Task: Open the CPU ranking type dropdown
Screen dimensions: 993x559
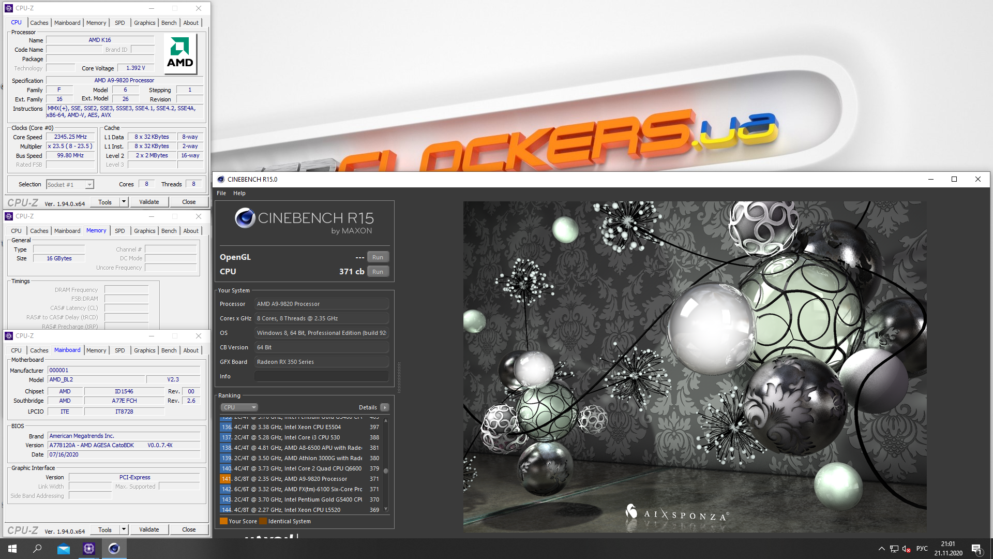Action: click(238, 407)
